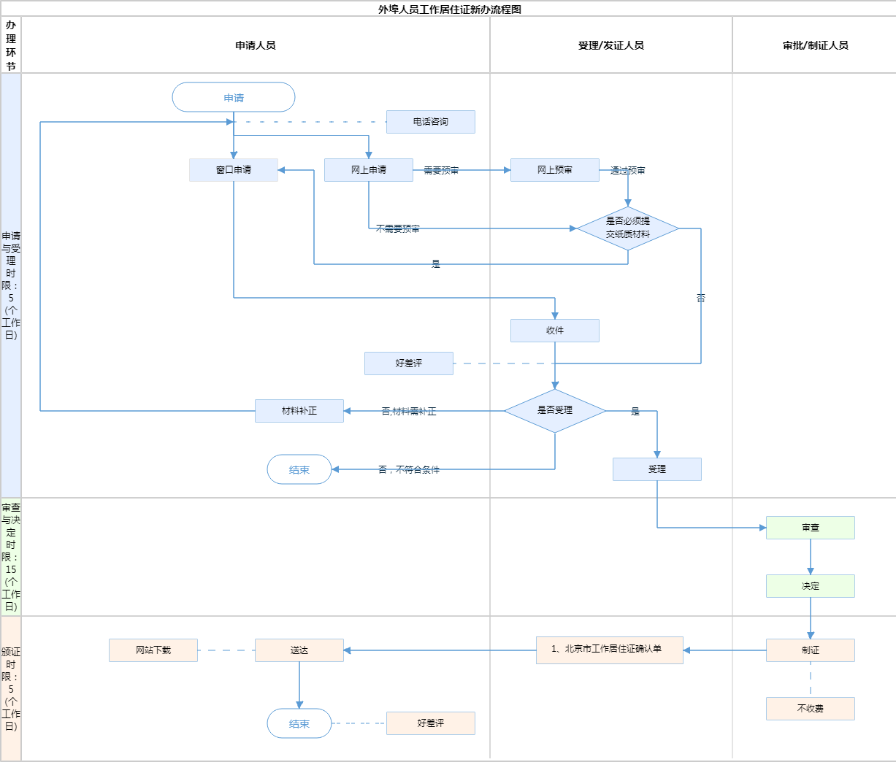Select the 不收费 note box
Viewport: 896px width, 762px height.
point(810,709)
